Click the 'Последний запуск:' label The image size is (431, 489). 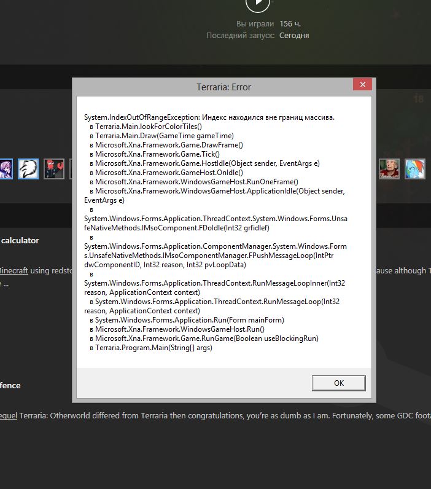pos(240,36)
